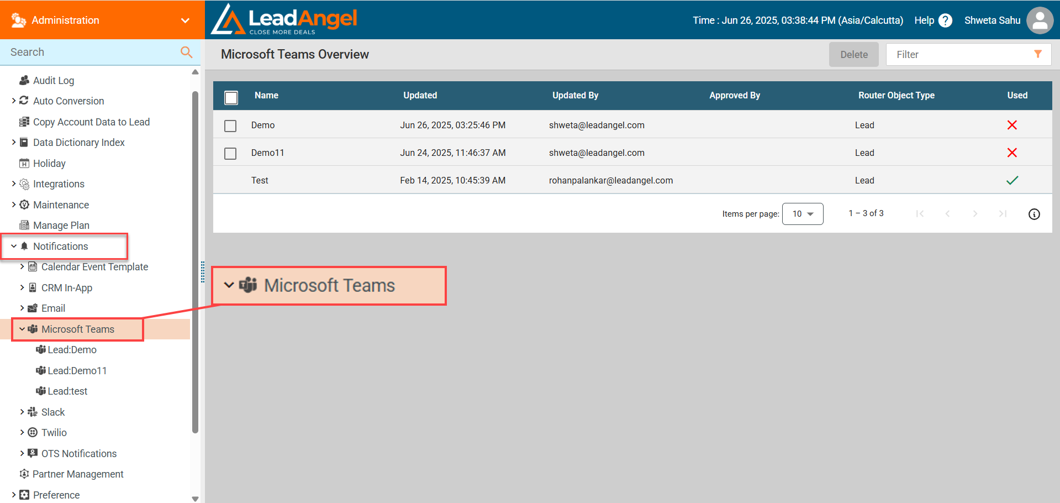The image size is (1060, 503).
Task: Check the checkbox for the Demo11 row
Action: point(230,153)
